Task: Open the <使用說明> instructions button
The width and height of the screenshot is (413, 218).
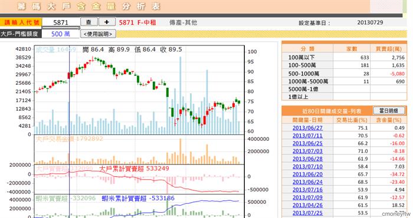Action: point(98,34)
